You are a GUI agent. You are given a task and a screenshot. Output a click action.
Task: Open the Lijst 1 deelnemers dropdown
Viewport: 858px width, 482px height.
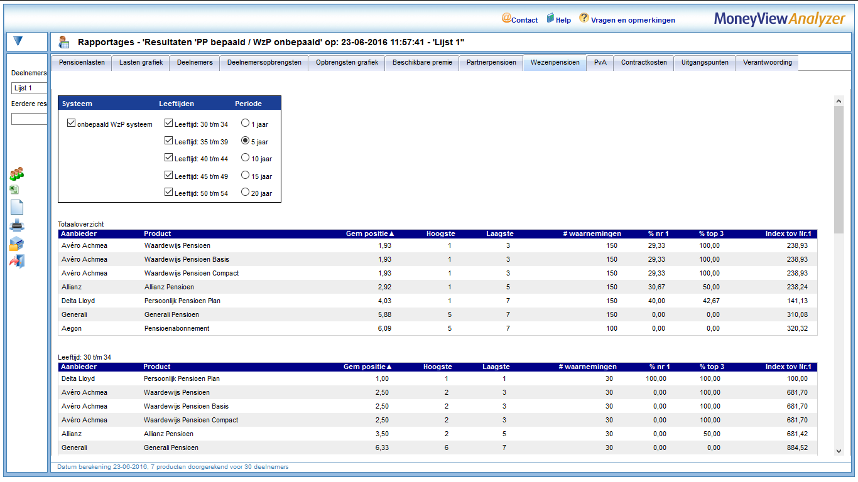(30, 88)
